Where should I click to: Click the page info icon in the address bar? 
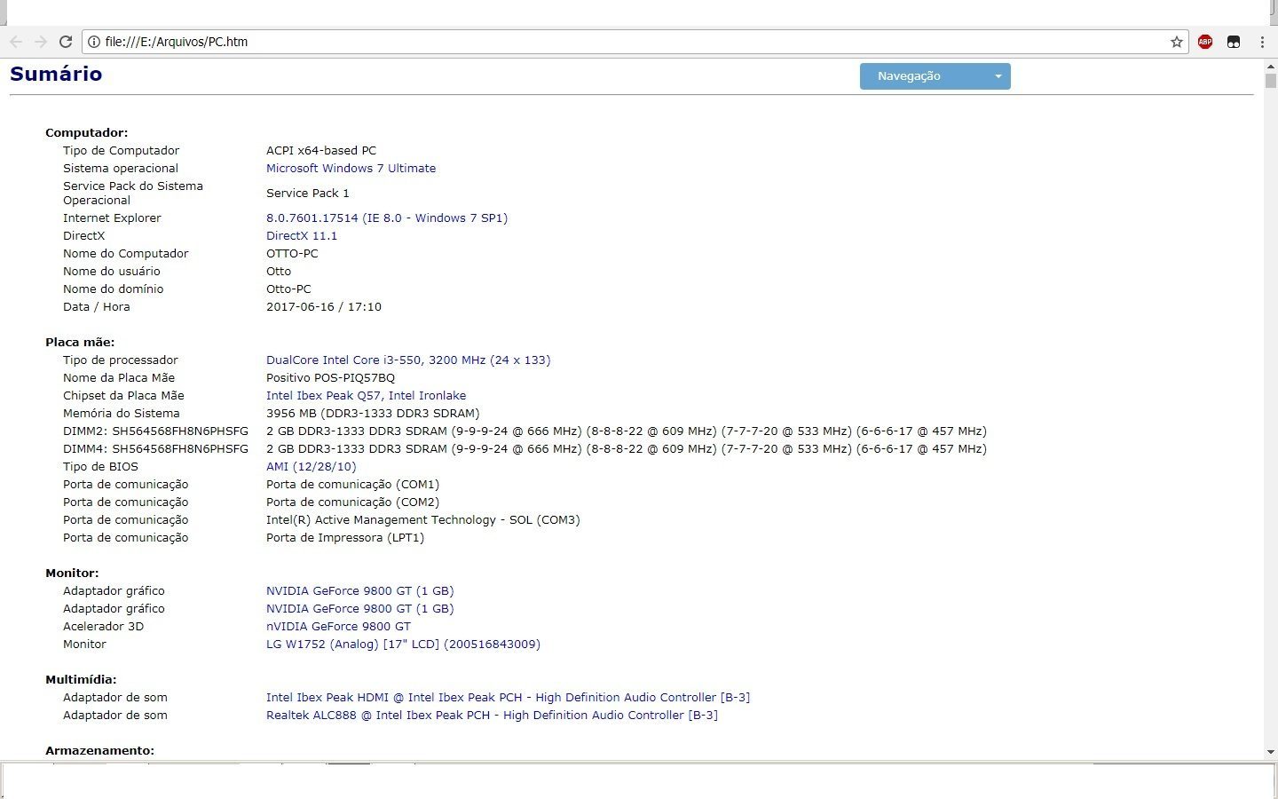tap(94, 42)
